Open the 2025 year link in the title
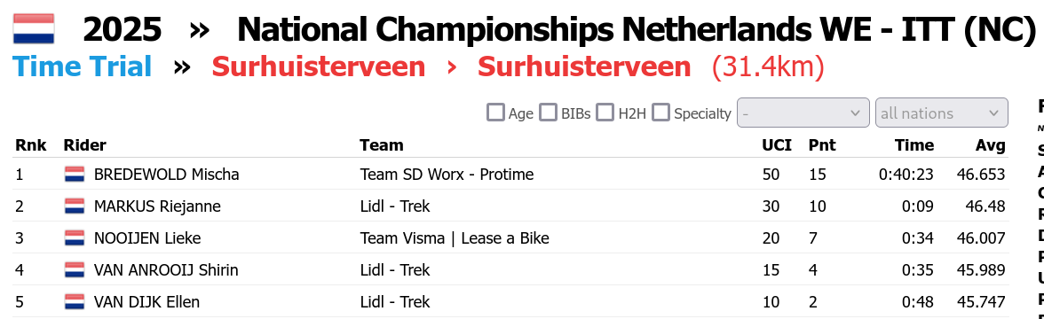This screenshot has height=319, width=1044. pos(123,29)
